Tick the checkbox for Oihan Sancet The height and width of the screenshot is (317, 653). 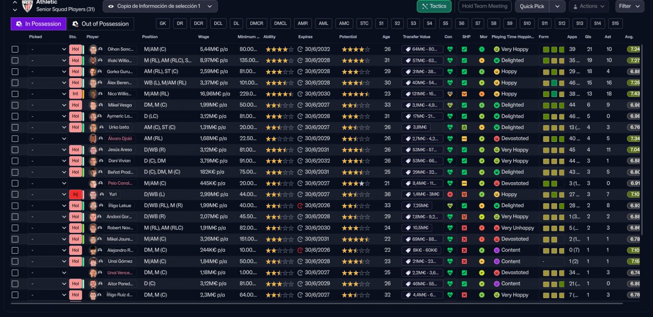[x=15, y=50]
